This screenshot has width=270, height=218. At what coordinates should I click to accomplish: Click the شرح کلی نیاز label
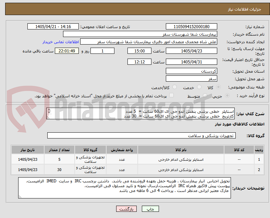click(250, 114)
